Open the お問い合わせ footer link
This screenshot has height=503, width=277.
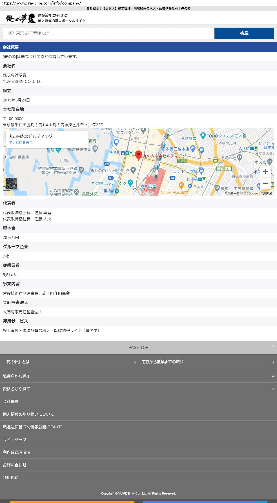click(15, 465)
